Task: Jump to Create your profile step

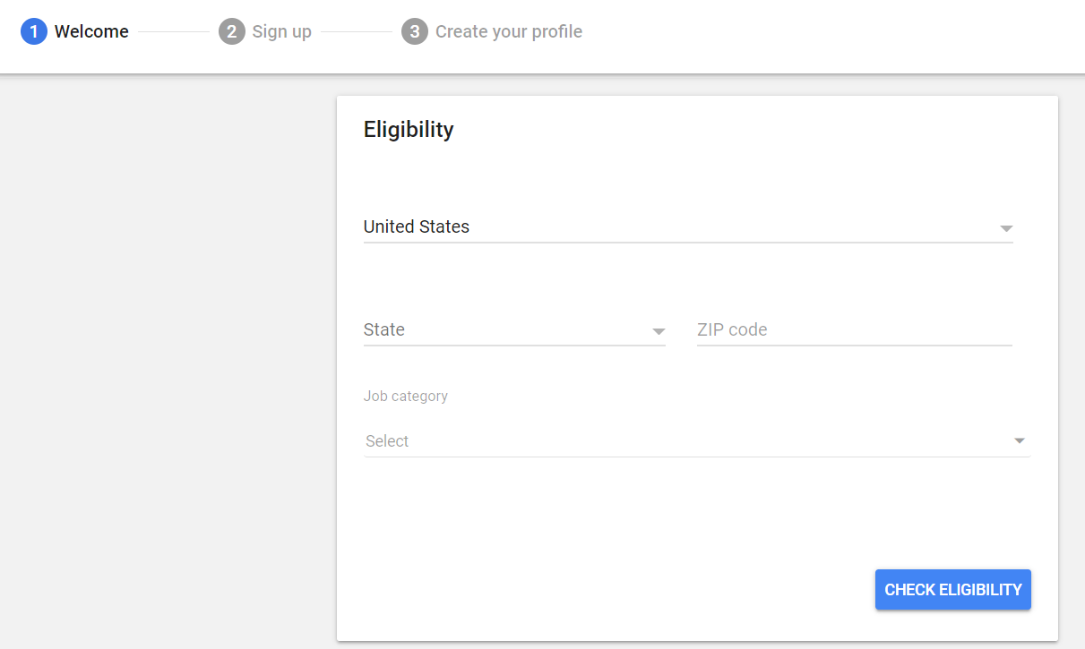Action: (x=508, y=32)
